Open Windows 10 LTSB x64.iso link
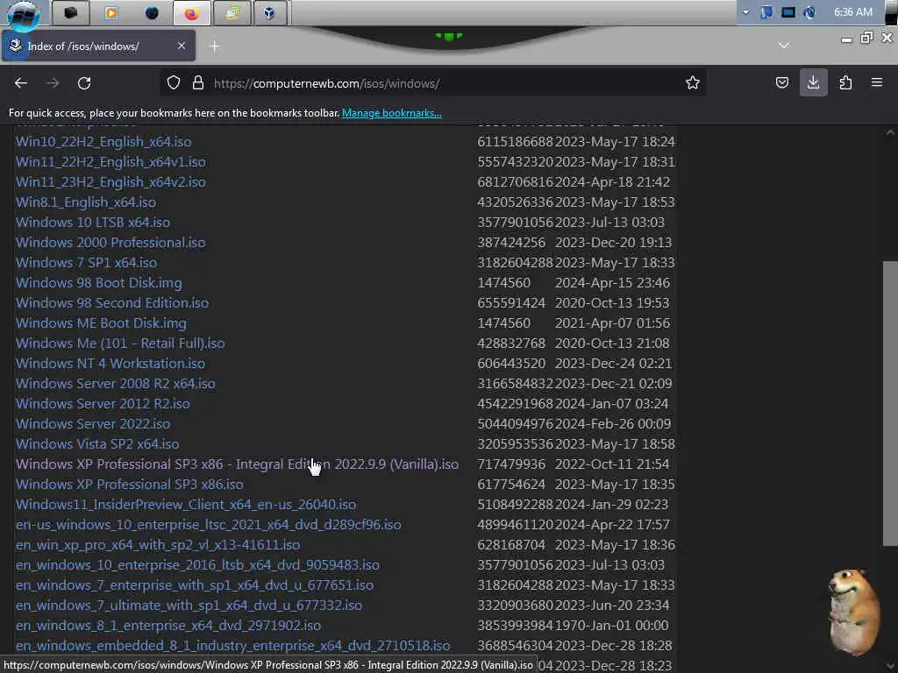This screenshot has height=673, width=898. [x=93, y=222]
